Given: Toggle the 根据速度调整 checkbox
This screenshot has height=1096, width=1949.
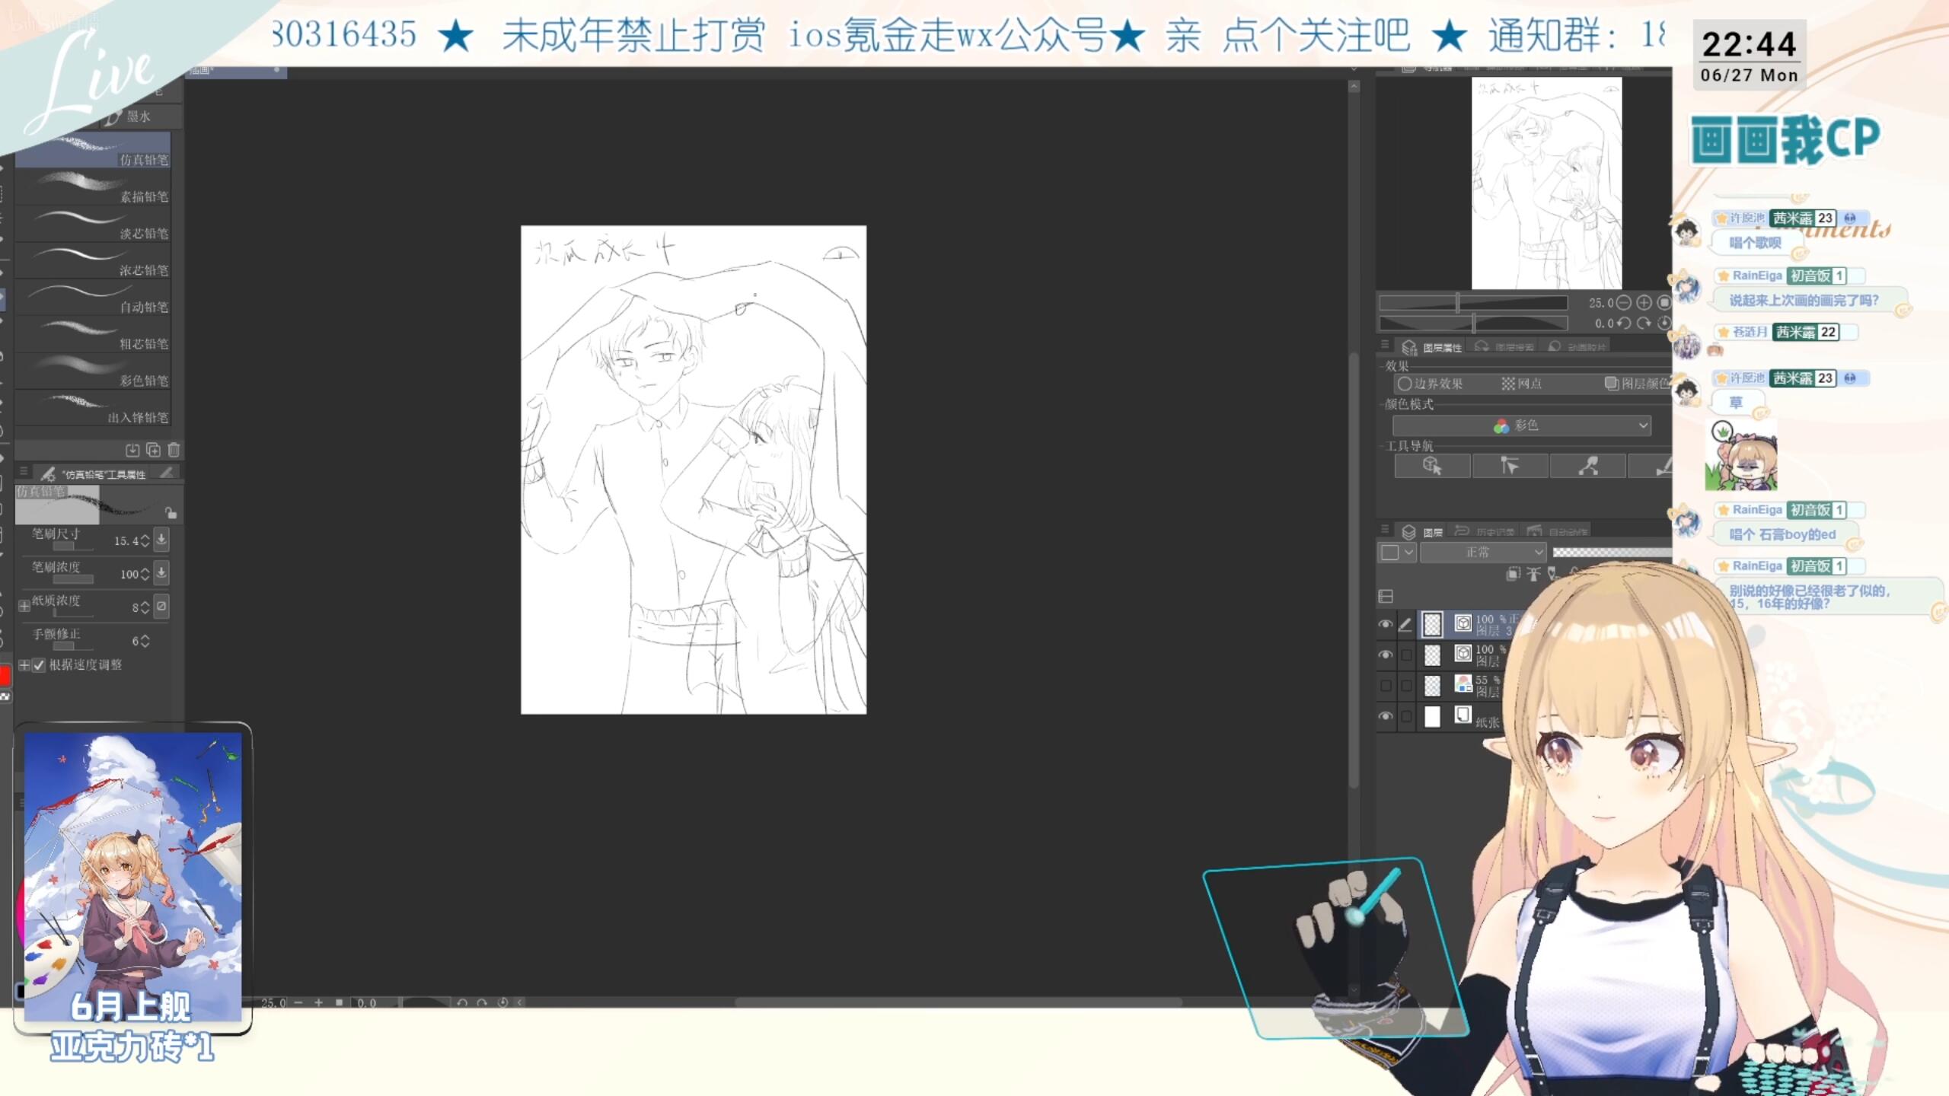Looking at the screenshot, I should pyautogui.click(x=39, y=665).
